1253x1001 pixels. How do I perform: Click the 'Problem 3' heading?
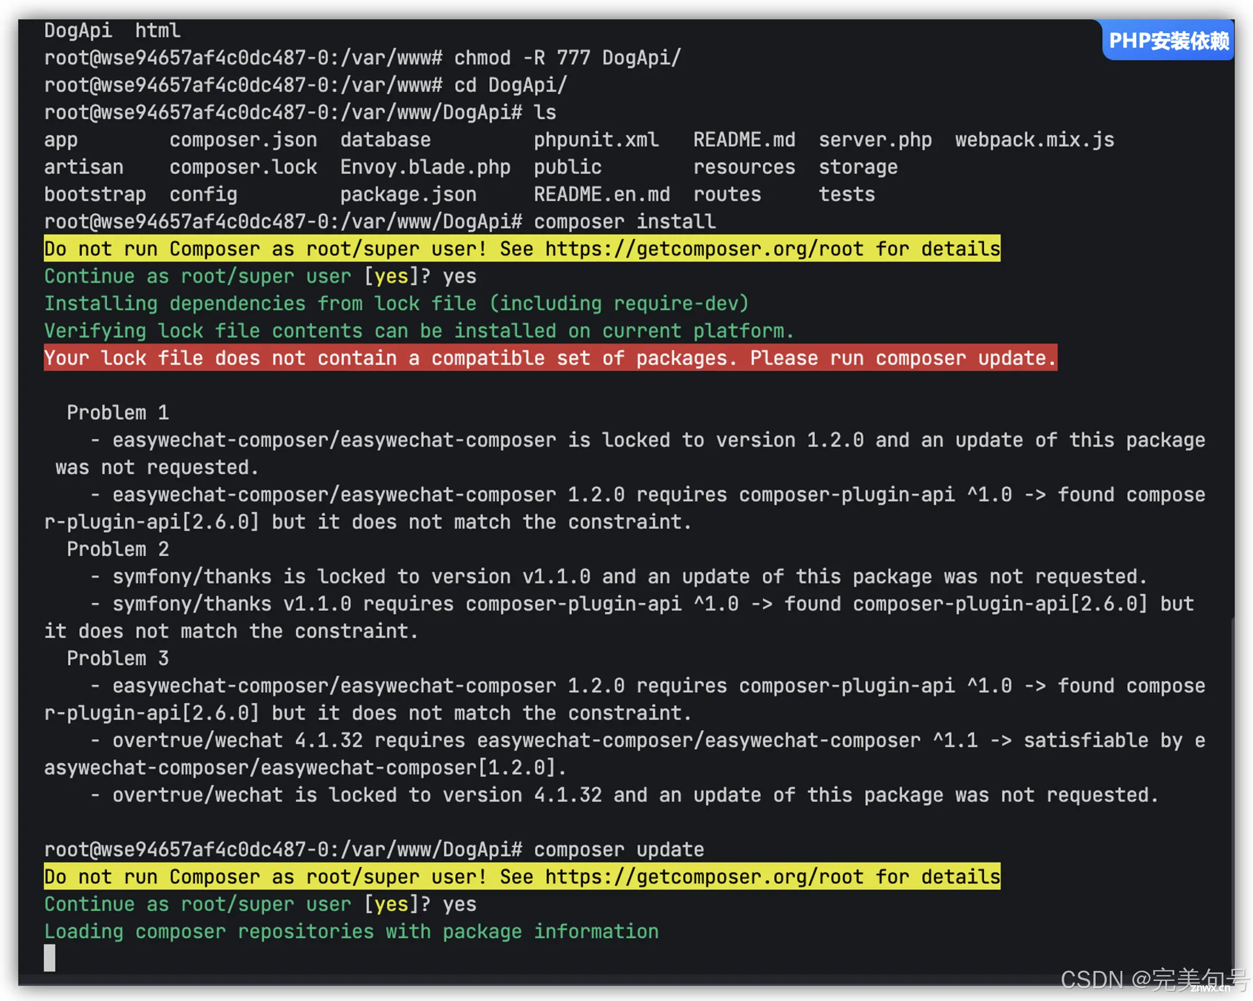click(118, 659)
